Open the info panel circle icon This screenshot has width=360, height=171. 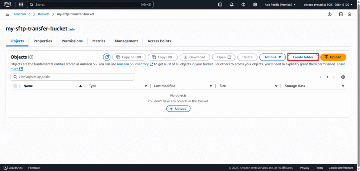tap(329, 14)
